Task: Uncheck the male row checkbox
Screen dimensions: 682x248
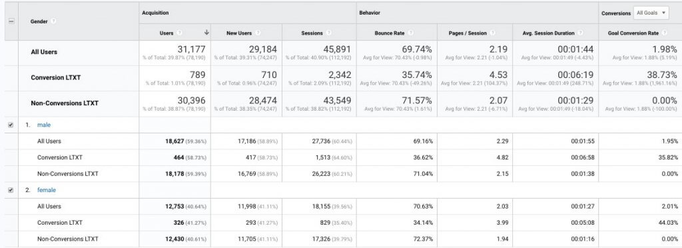Action: click(11, 125)
